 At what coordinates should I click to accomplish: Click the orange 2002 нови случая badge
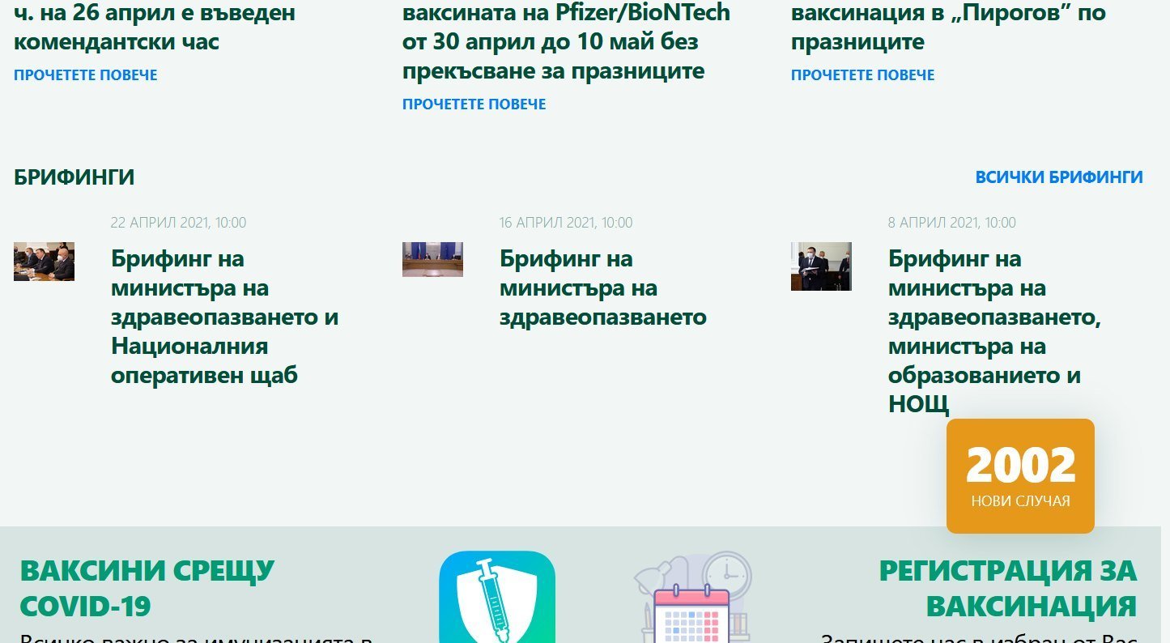(x=1020, y=476)
